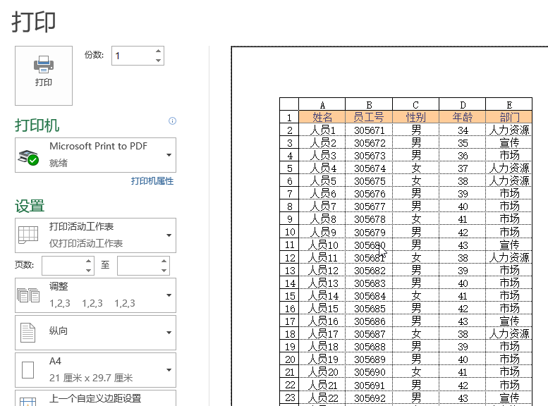The width and height of the screenshot is (548, 406).
Task: Click the Microsoft Print to PDF printer icon
Action: pyautogui.click(x=29, y=156)
